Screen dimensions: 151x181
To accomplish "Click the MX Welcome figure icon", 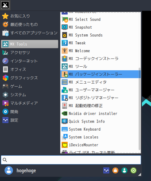I will pos(65,51).
